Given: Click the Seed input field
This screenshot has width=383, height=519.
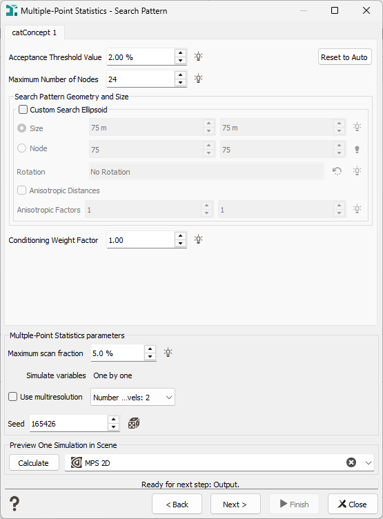Looking at the screenshot, I should pyautogui.click(x=68, y=423).
